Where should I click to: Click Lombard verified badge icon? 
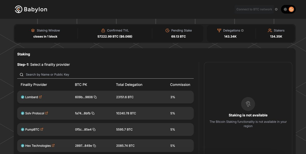(22, 97)
